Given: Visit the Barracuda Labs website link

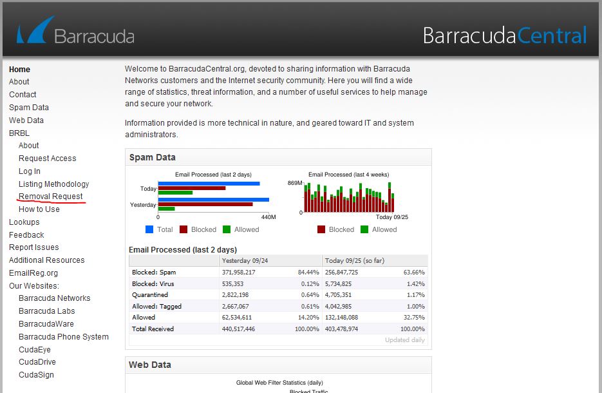Looking at the screenshot, I should (47, 311).
